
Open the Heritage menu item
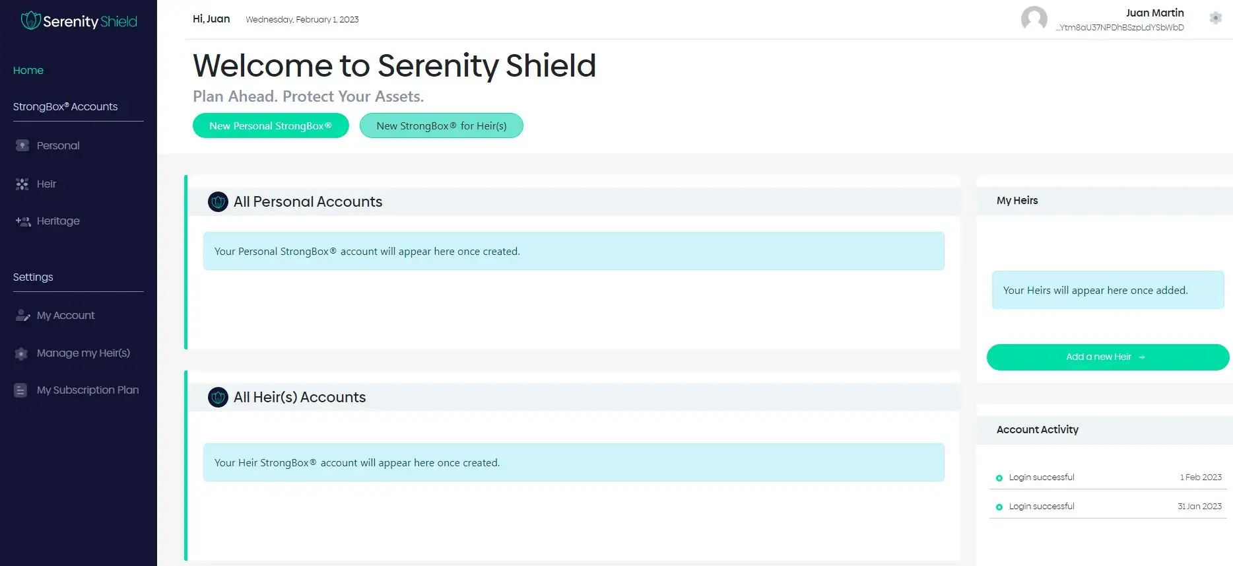tap(58, 221)
